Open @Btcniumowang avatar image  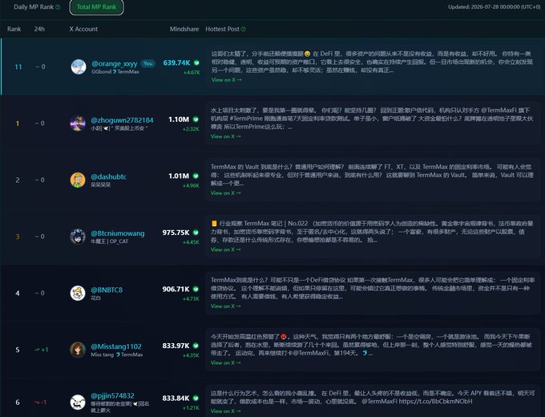78,237
